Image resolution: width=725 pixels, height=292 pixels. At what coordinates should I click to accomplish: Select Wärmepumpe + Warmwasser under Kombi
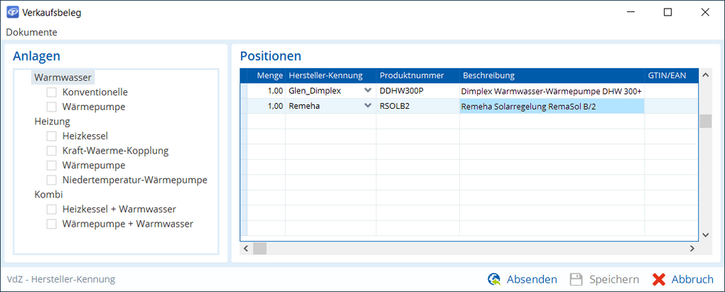click(52, 224)
